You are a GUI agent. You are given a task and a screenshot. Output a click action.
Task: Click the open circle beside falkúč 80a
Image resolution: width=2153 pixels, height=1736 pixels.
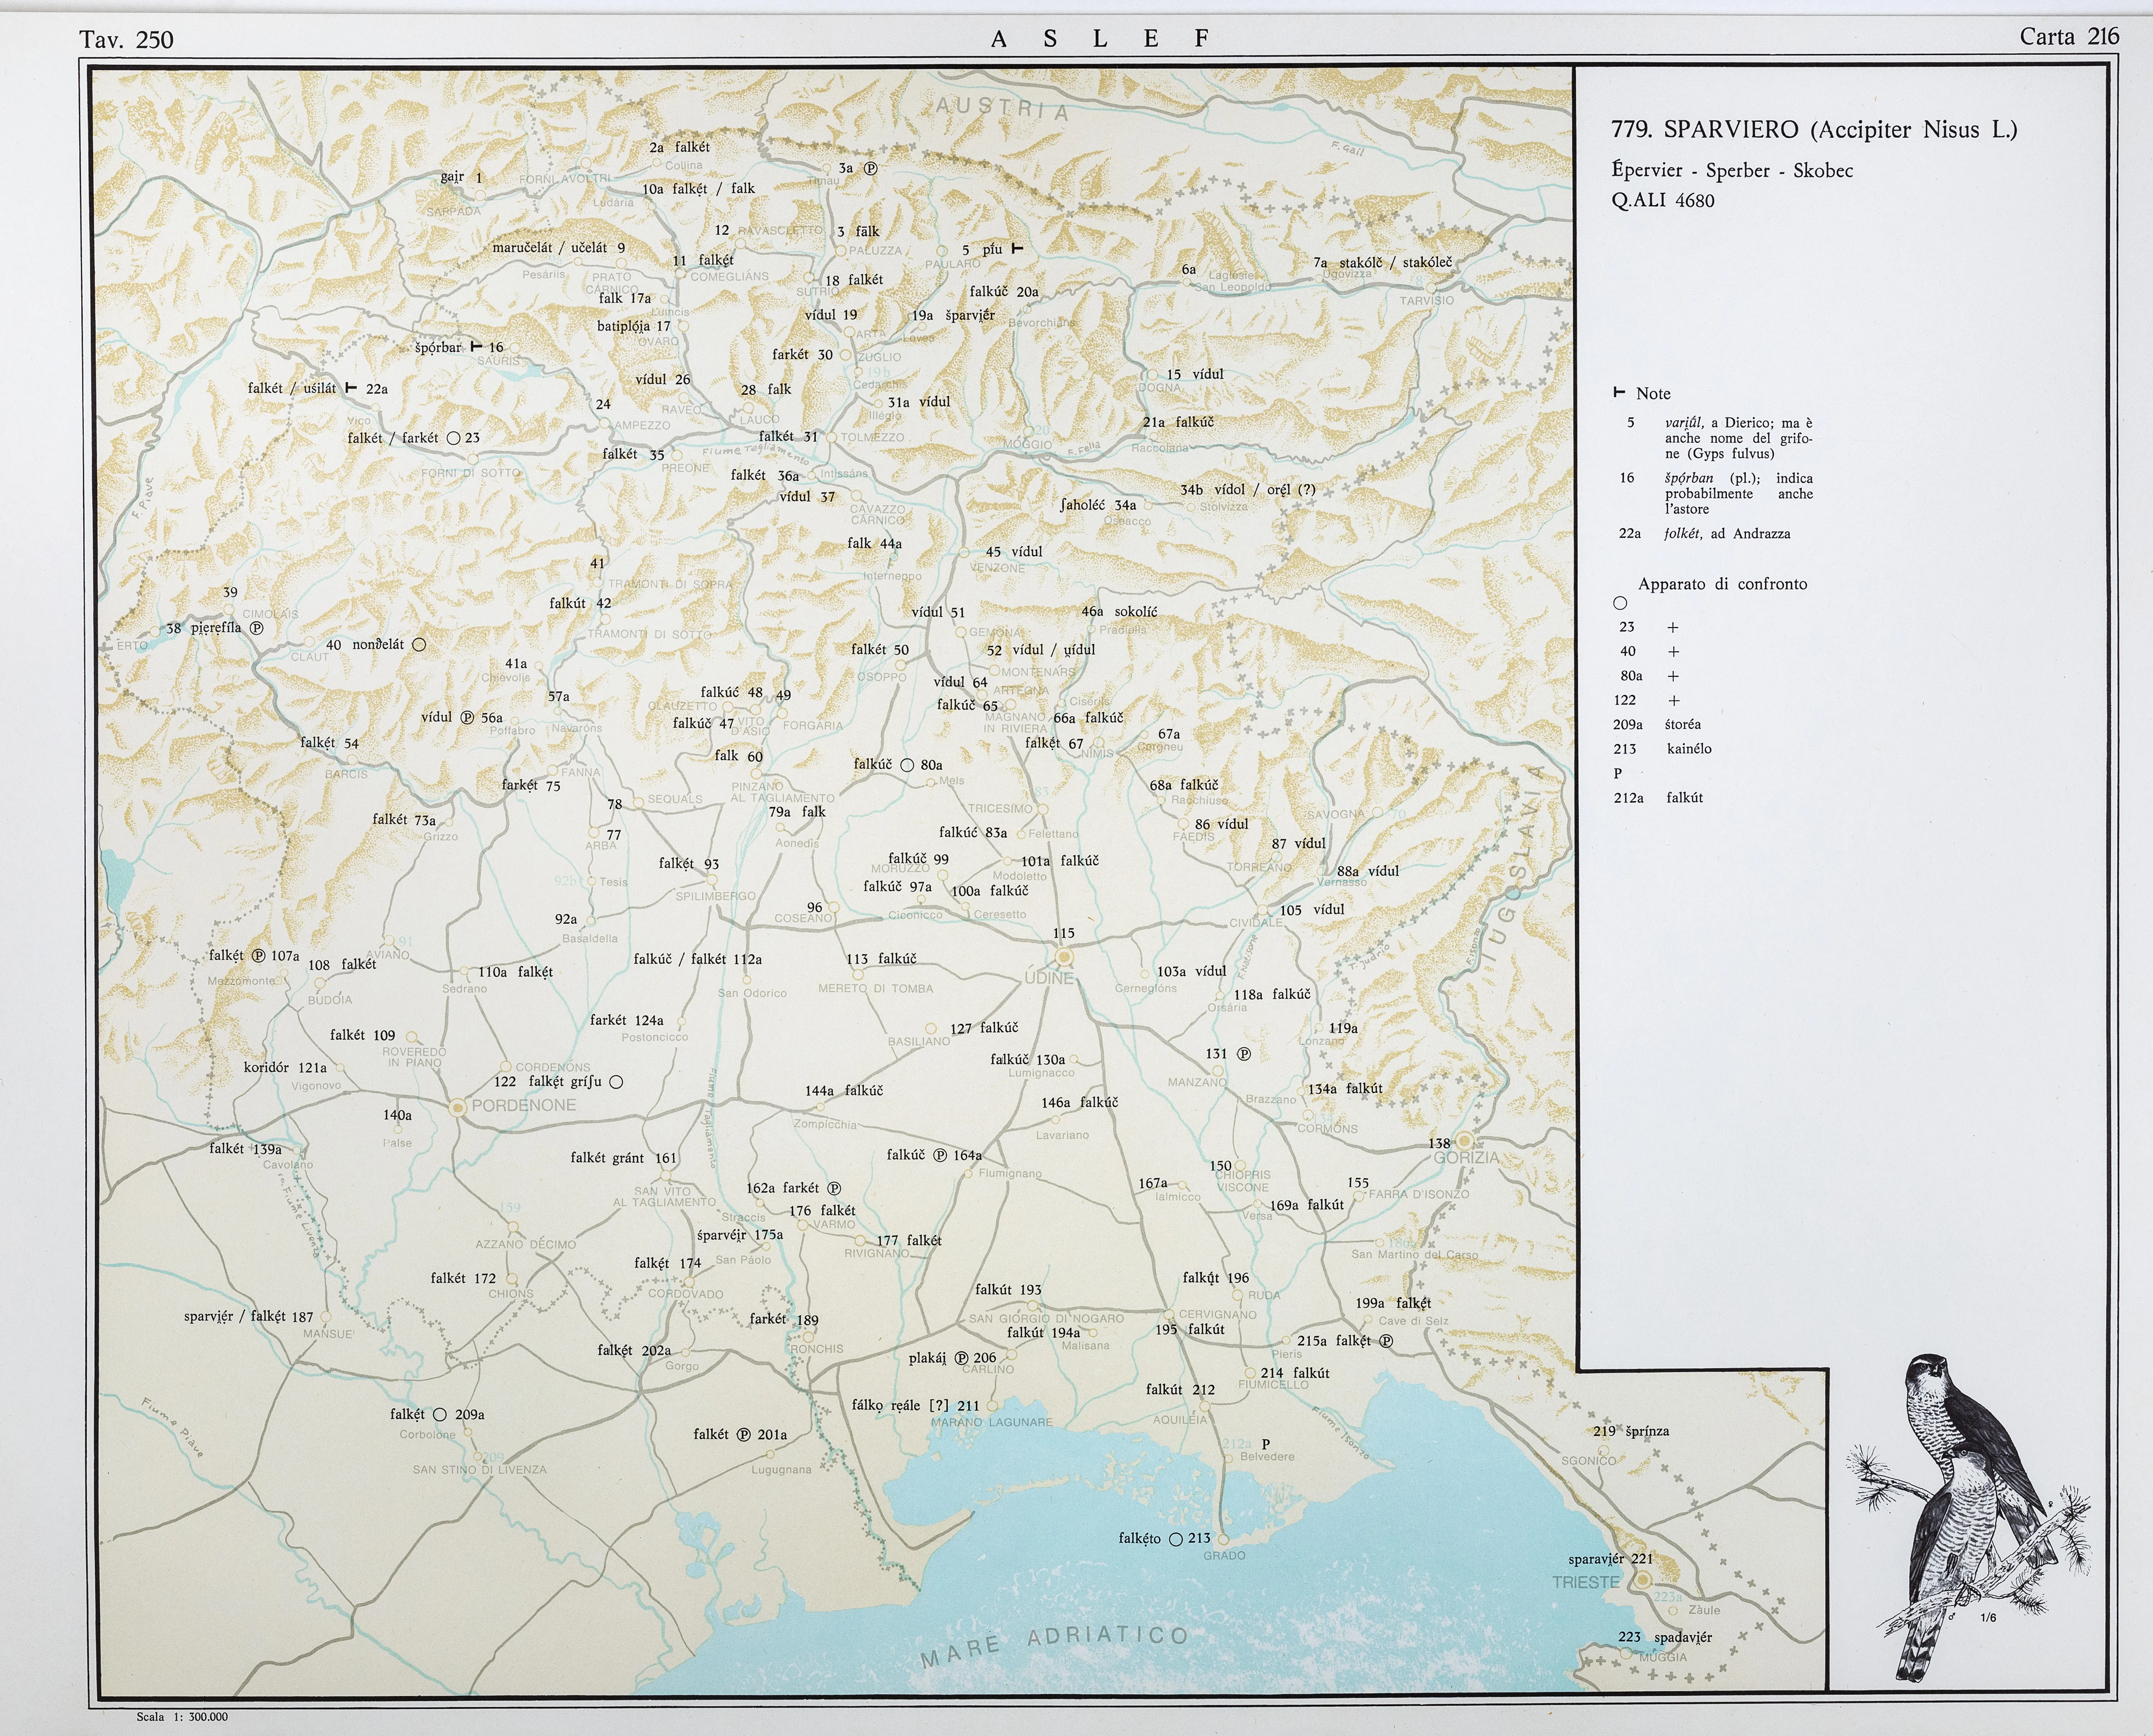click(x=907, y=765)
